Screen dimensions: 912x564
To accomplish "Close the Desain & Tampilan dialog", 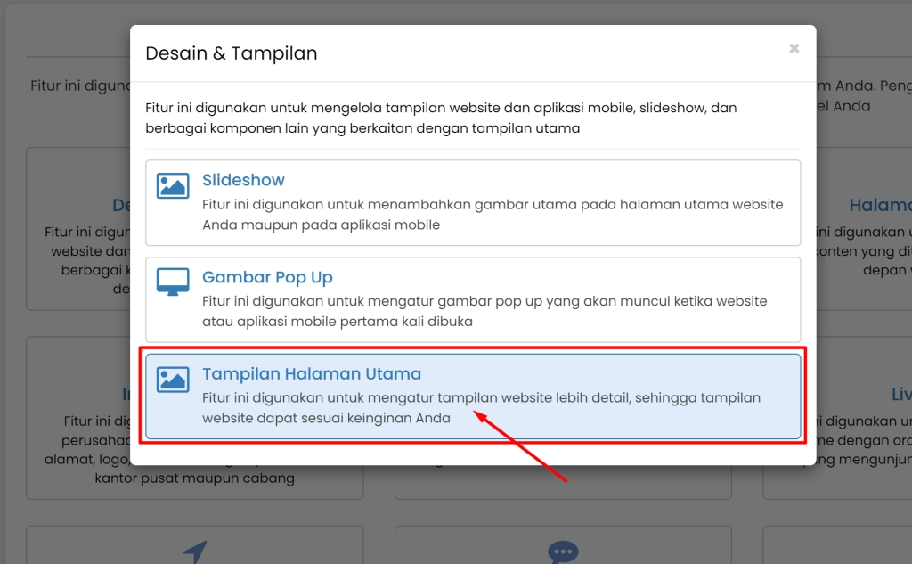I will click(x=794, y=49).
